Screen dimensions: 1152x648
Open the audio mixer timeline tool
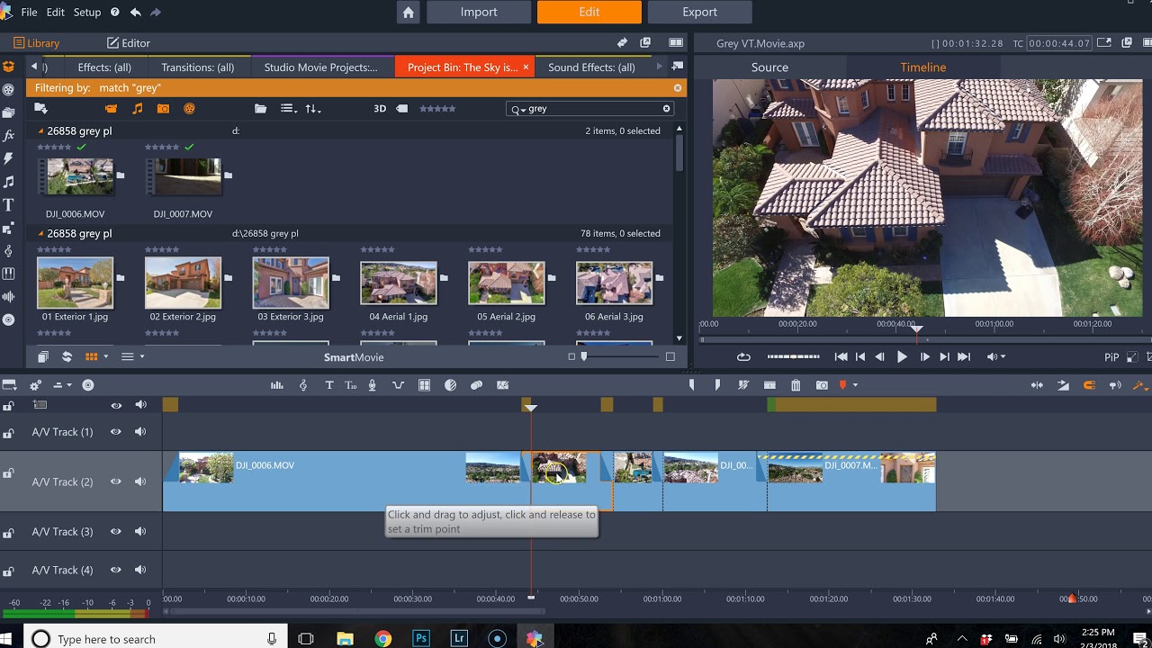[277, 385]
